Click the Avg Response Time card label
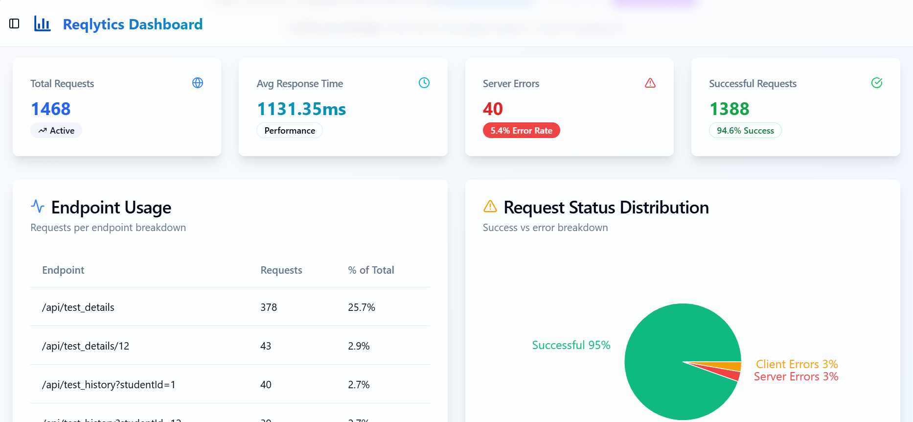913x422 pixels. click(x=300, y=84)
